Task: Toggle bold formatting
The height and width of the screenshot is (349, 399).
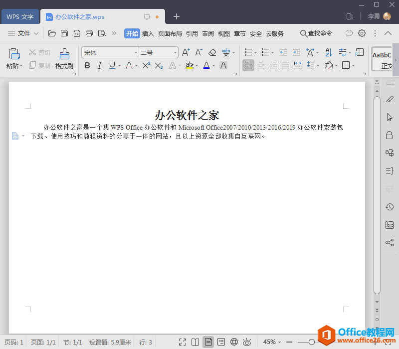Action: tap(87, 66)
